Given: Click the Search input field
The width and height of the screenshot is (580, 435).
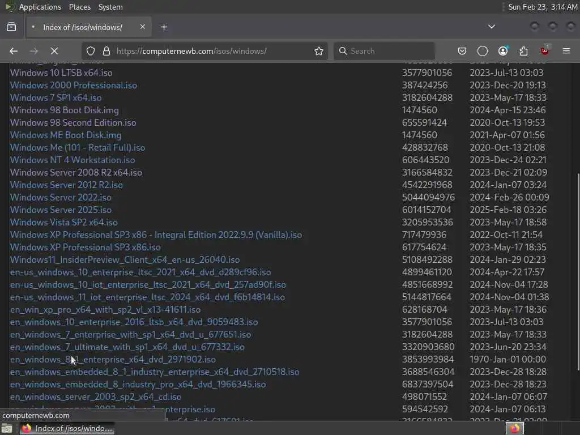Looking at the screenshot, I should 384,51.
